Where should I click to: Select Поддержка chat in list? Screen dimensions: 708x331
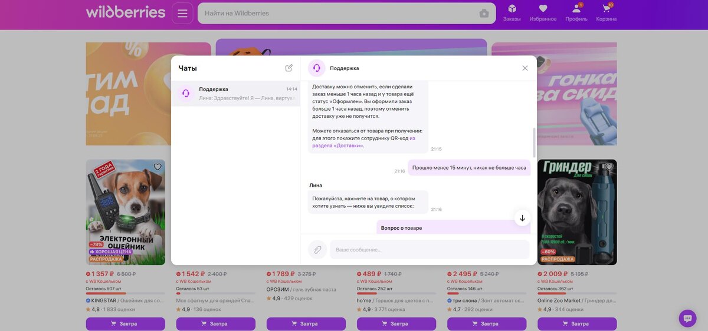tap(236, 93)
